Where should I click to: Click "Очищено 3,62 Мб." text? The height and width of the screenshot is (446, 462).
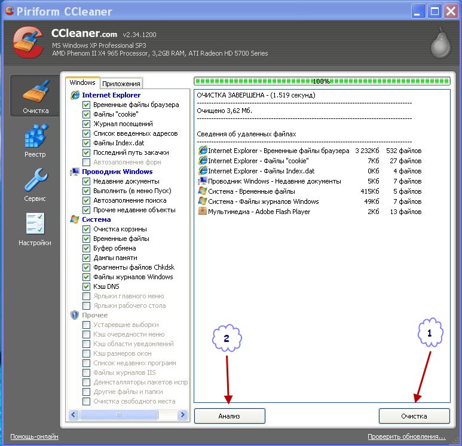tap(225, 111)
